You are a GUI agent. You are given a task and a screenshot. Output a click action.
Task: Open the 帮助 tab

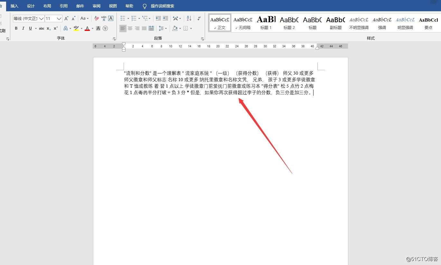tap(129, 6)
